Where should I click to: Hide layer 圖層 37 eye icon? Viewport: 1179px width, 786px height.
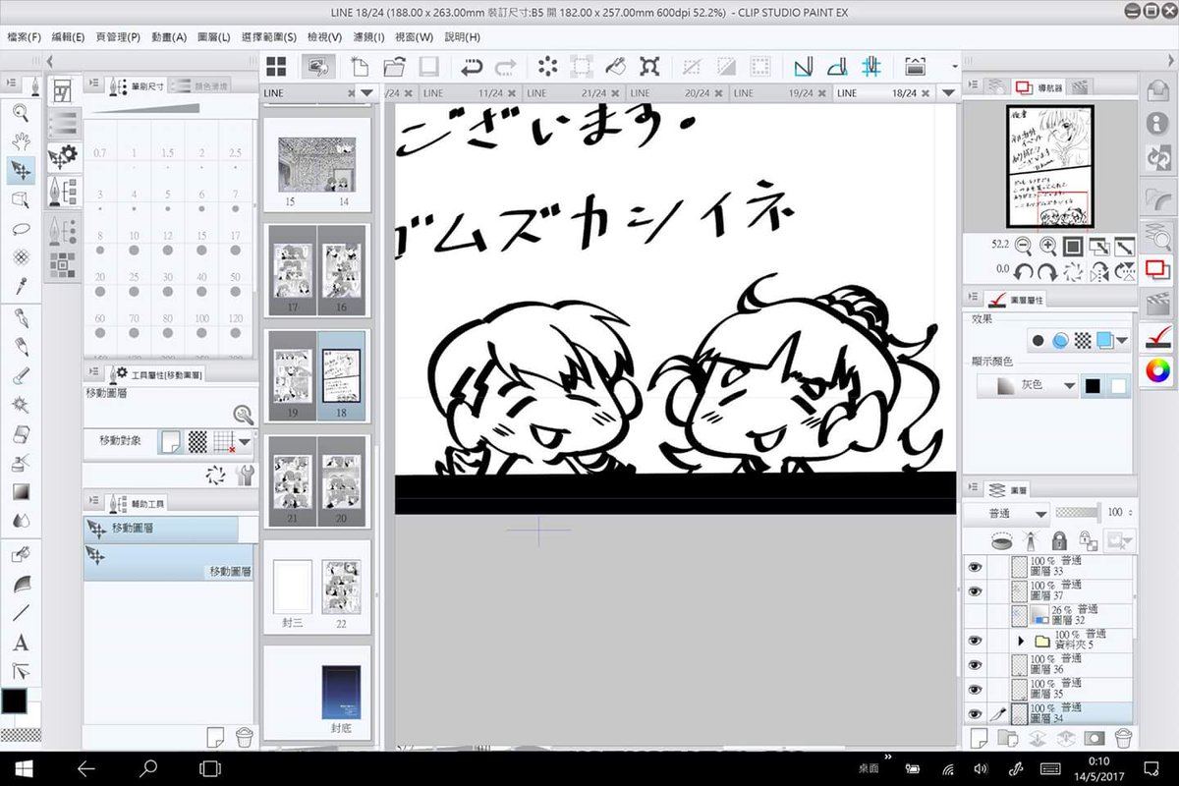pos(975,591)
